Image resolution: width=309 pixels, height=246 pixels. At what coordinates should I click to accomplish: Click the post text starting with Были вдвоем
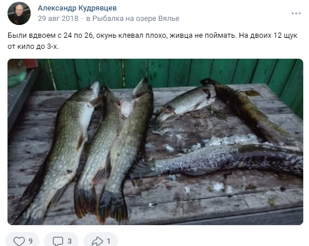point(152,41)
